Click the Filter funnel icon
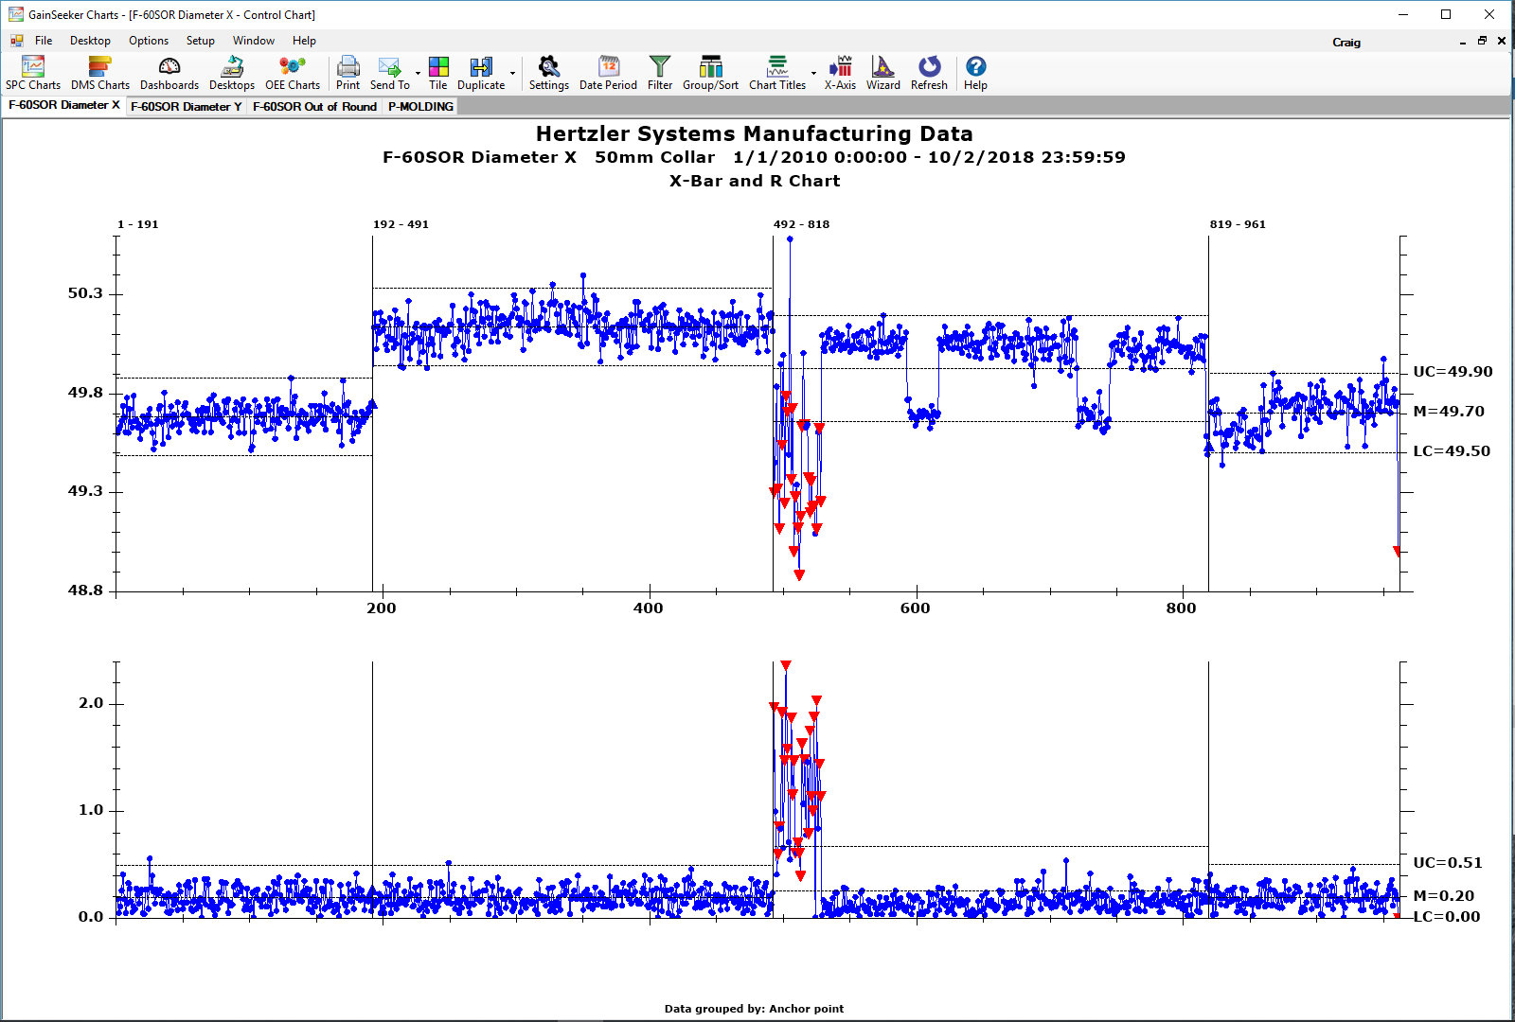 point(660,73)
